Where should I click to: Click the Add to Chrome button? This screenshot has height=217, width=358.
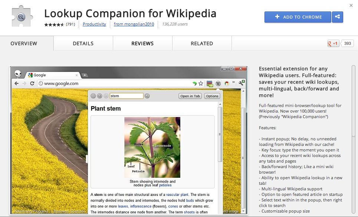click(298, 17)
